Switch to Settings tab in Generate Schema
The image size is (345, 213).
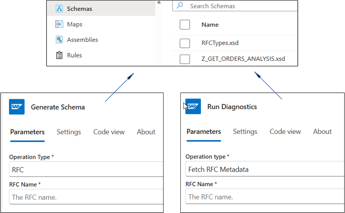[69, 132]
